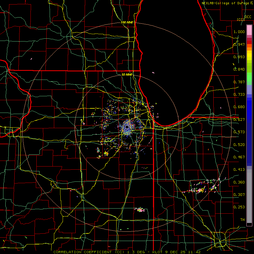Click the 0.733 scale value
Image resolution: width=254 pixels, height=254 pixels.
[x=239, y=95]
